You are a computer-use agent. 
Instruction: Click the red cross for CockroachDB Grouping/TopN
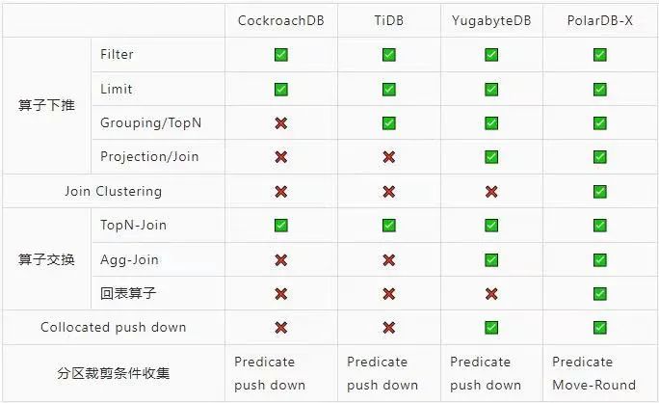pos(280,123)
